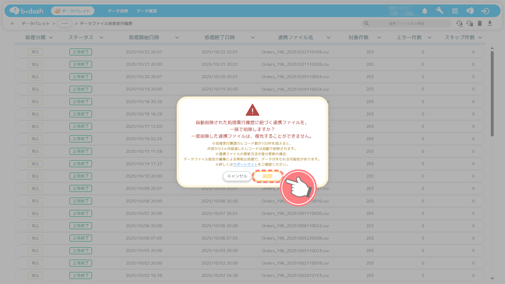This screenshot has width=505, height=284.
Task: Go back using the left arrow icon
Action: point(13,24)
